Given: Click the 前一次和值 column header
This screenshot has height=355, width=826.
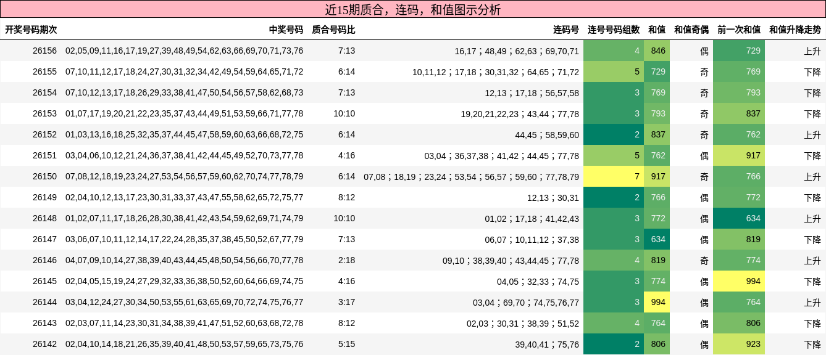Looking at the screenshot, I should (739, 30).
